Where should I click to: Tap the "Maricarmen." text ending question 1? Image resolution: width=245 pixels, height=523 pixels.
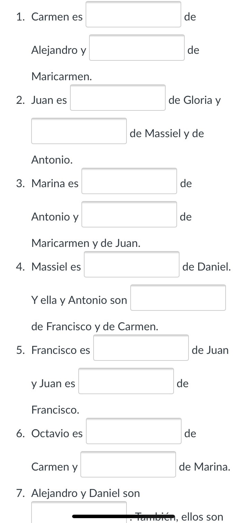[x=62, y=77]
